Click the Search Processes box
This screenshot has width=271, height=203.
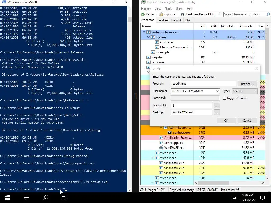coord(245,14)
